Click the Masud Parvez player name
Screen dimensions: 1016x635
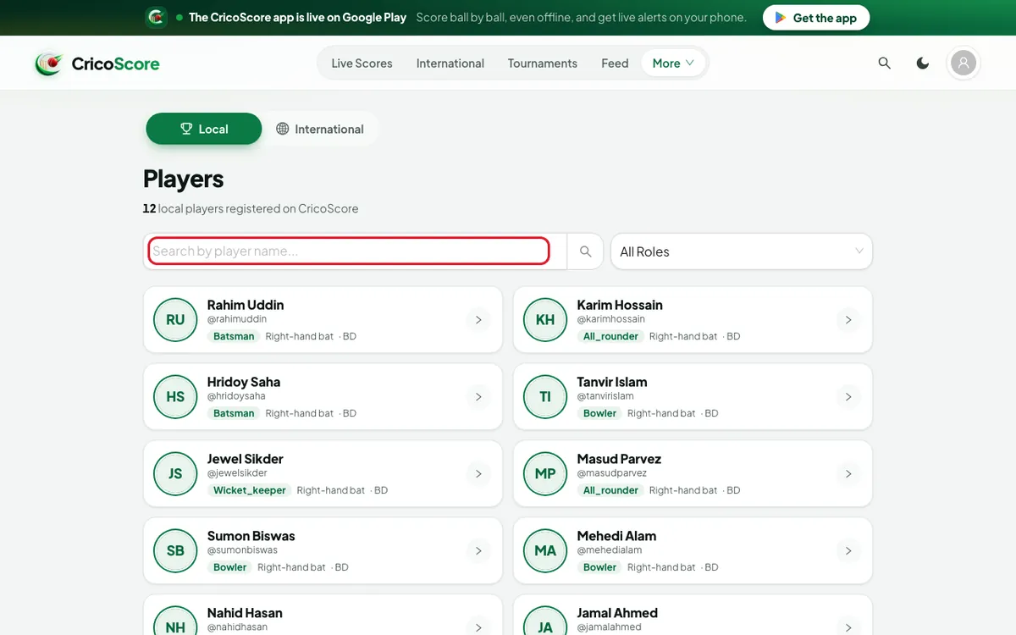(619, 459)
